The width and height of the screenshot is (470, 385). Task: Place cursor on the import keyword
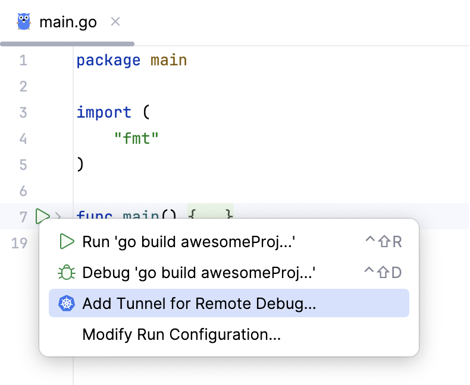click(104, 112)
